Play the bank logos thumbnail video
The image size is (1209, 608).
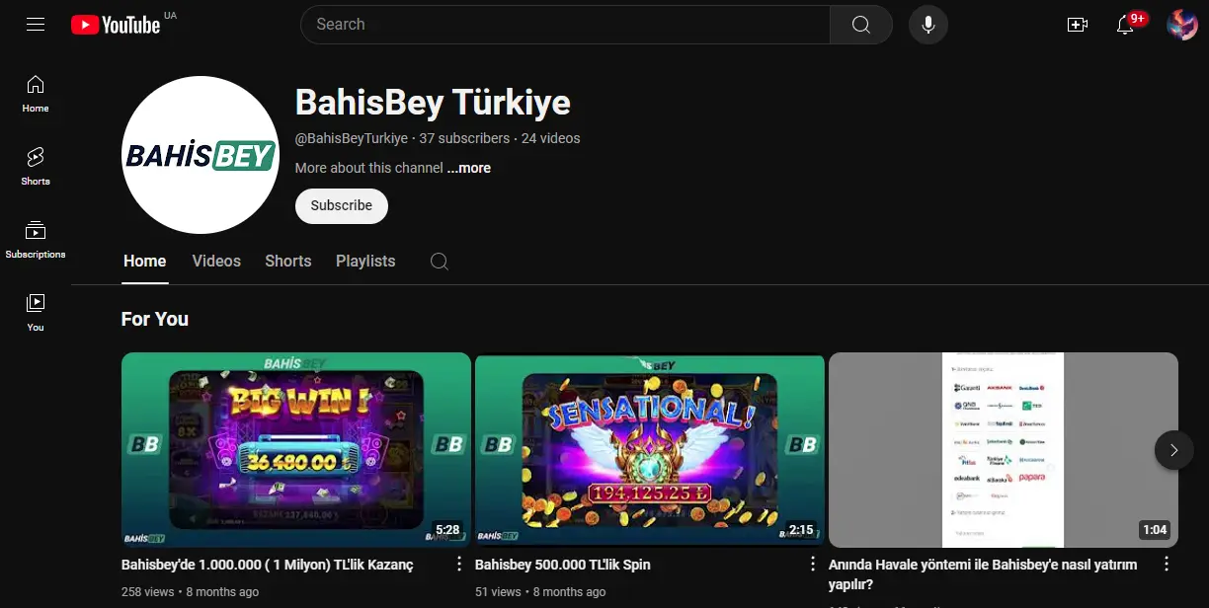[1004, 450]
